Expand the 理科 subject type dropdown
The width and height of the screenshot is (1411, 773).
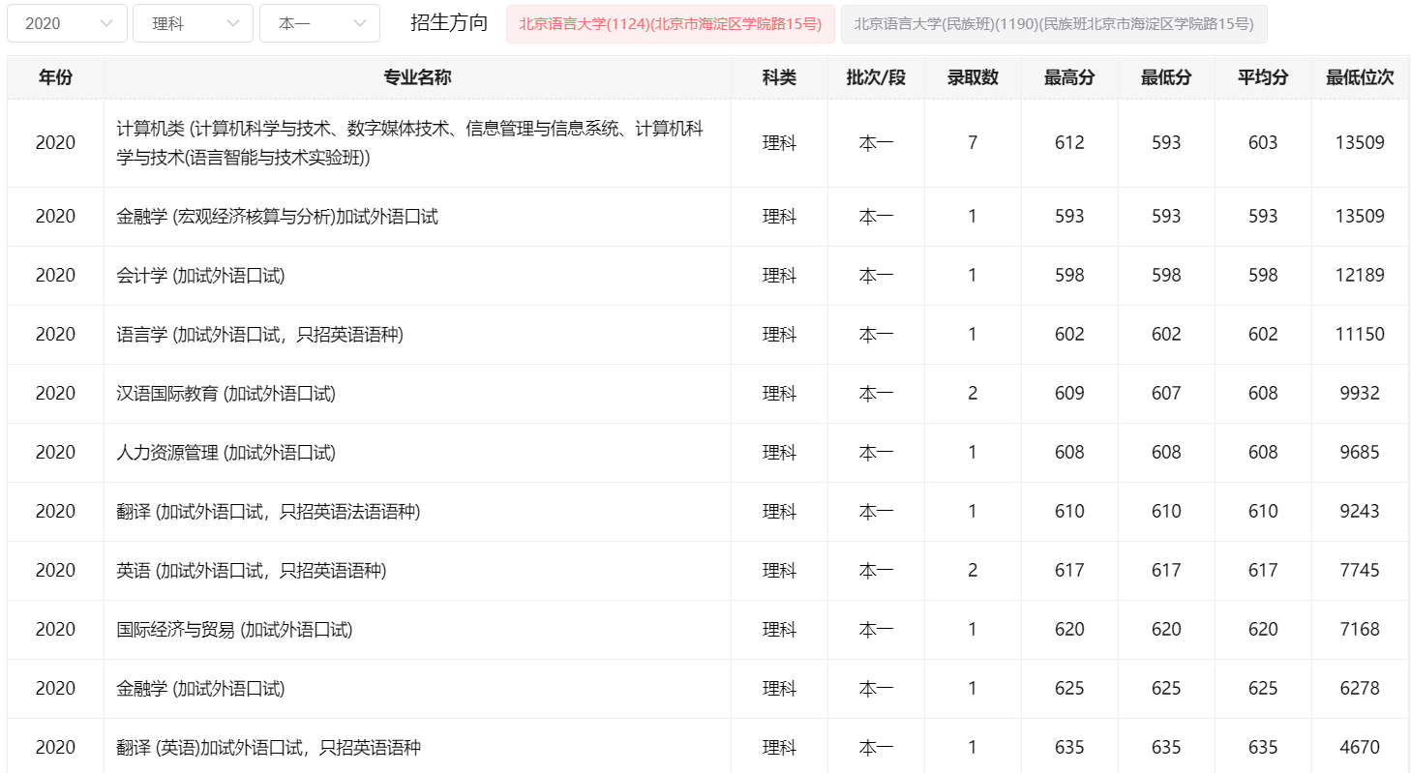[x=193, y=23]
